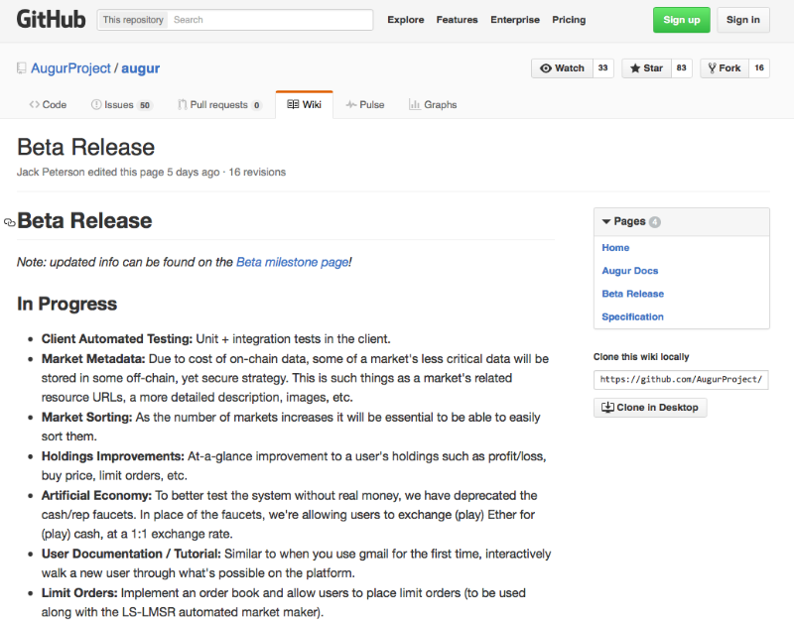The image size is (794, 621).
Task: Click the watchers count 33
Action: [603, 68]
